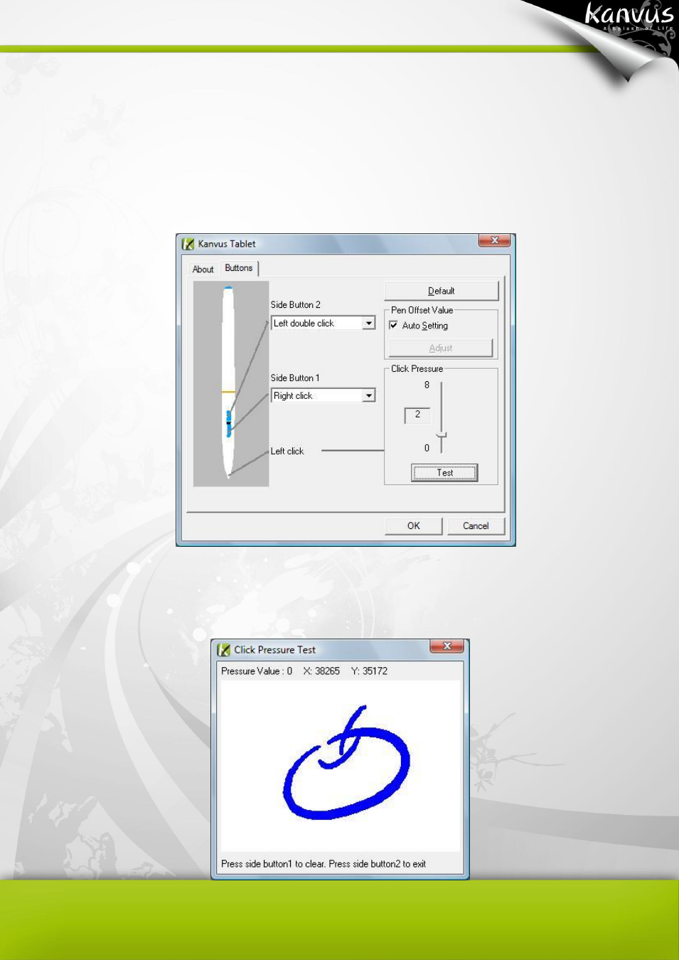The image size is (679, 960).
Task: Click the 'Pen Offset Value' group label
Action: click(x=422, y=311)
